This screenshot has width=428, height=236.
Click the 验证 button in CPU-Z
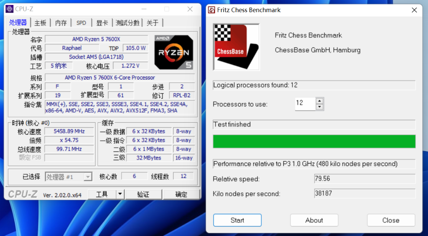[x=144, y=194]
